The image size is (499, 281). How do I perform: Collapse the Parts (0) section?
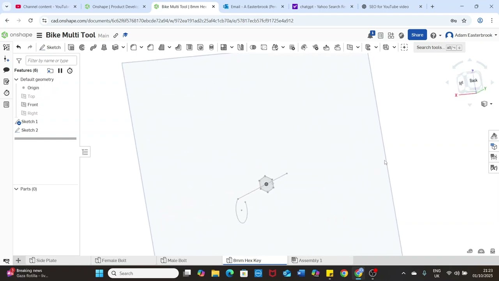pos(16,189)
